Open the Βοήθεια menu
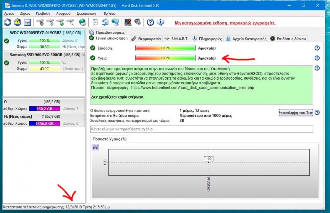 pos(109,14)
